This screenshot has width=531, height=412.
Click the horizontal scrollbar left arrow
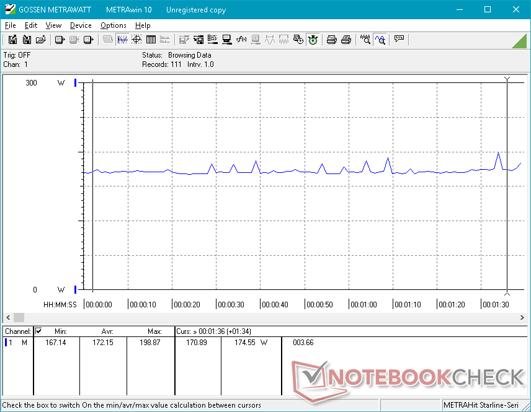8,317
